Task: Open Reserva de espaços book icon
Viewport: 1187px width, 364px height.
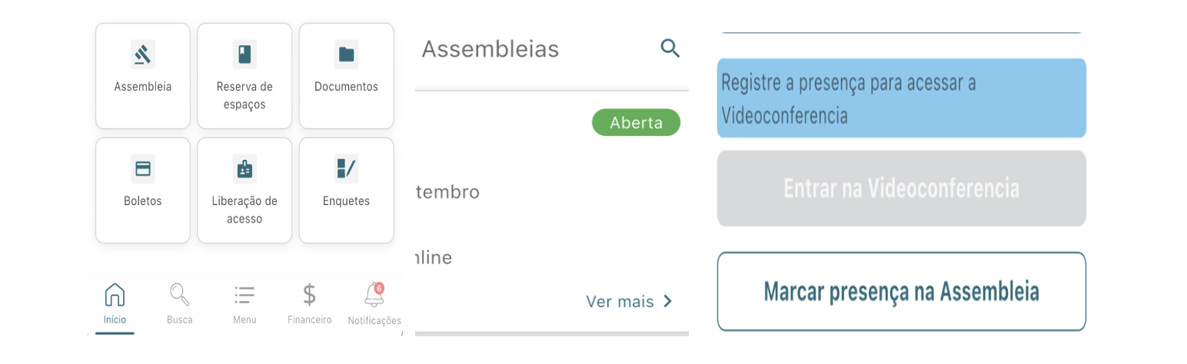Action: (x=244, y=55)
